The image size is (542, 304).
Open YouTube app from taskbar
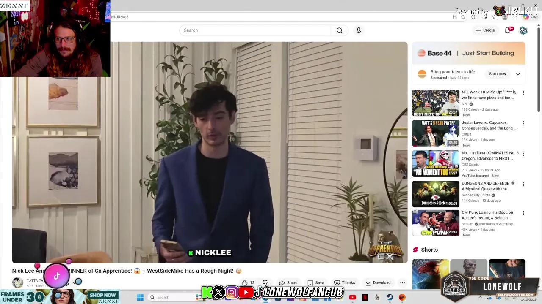tap(352, 297)
